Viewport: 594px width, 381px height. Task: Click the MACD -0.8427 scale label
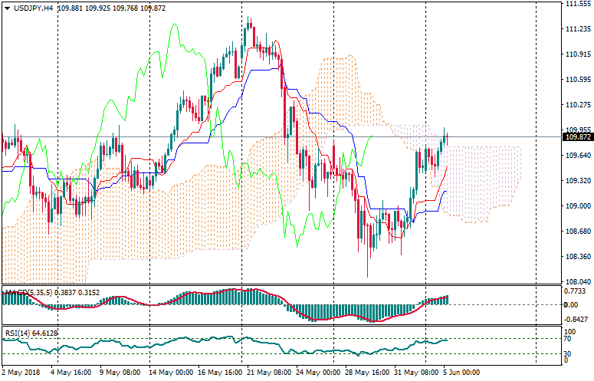(576, 320)
